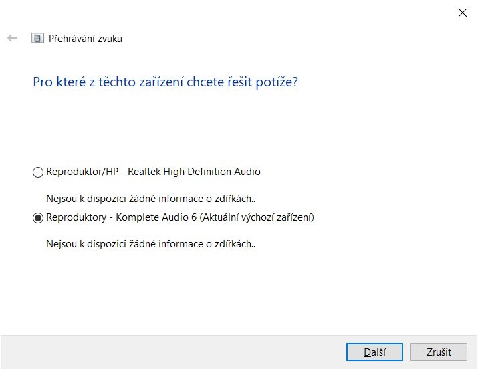The width and height of the screenshot is (480, 373).
Task: Go back using the back arrow
Action: (x=12, y=38)
